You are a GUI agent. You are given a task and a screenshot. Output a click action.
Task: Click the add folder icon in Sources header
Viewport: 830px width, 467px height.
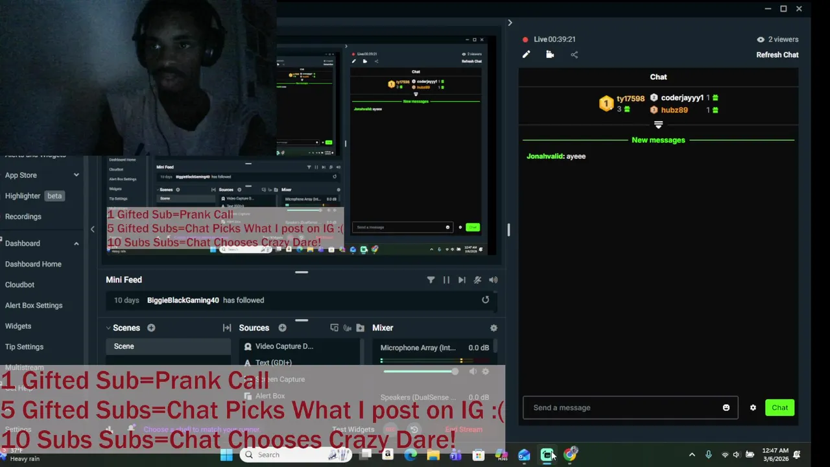coord(360,328)
